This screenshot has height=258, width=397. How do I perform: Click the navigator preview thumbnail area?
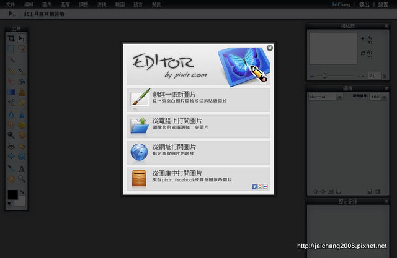coord(334,48)
